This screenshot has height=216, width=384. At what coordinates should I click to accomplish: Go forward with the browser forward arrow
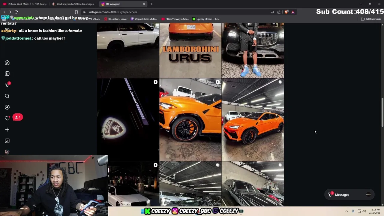(x=10, y=12)
